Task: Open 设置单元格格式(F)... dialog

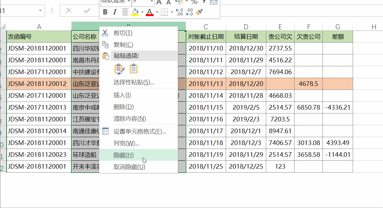Action: pos(139,132)
